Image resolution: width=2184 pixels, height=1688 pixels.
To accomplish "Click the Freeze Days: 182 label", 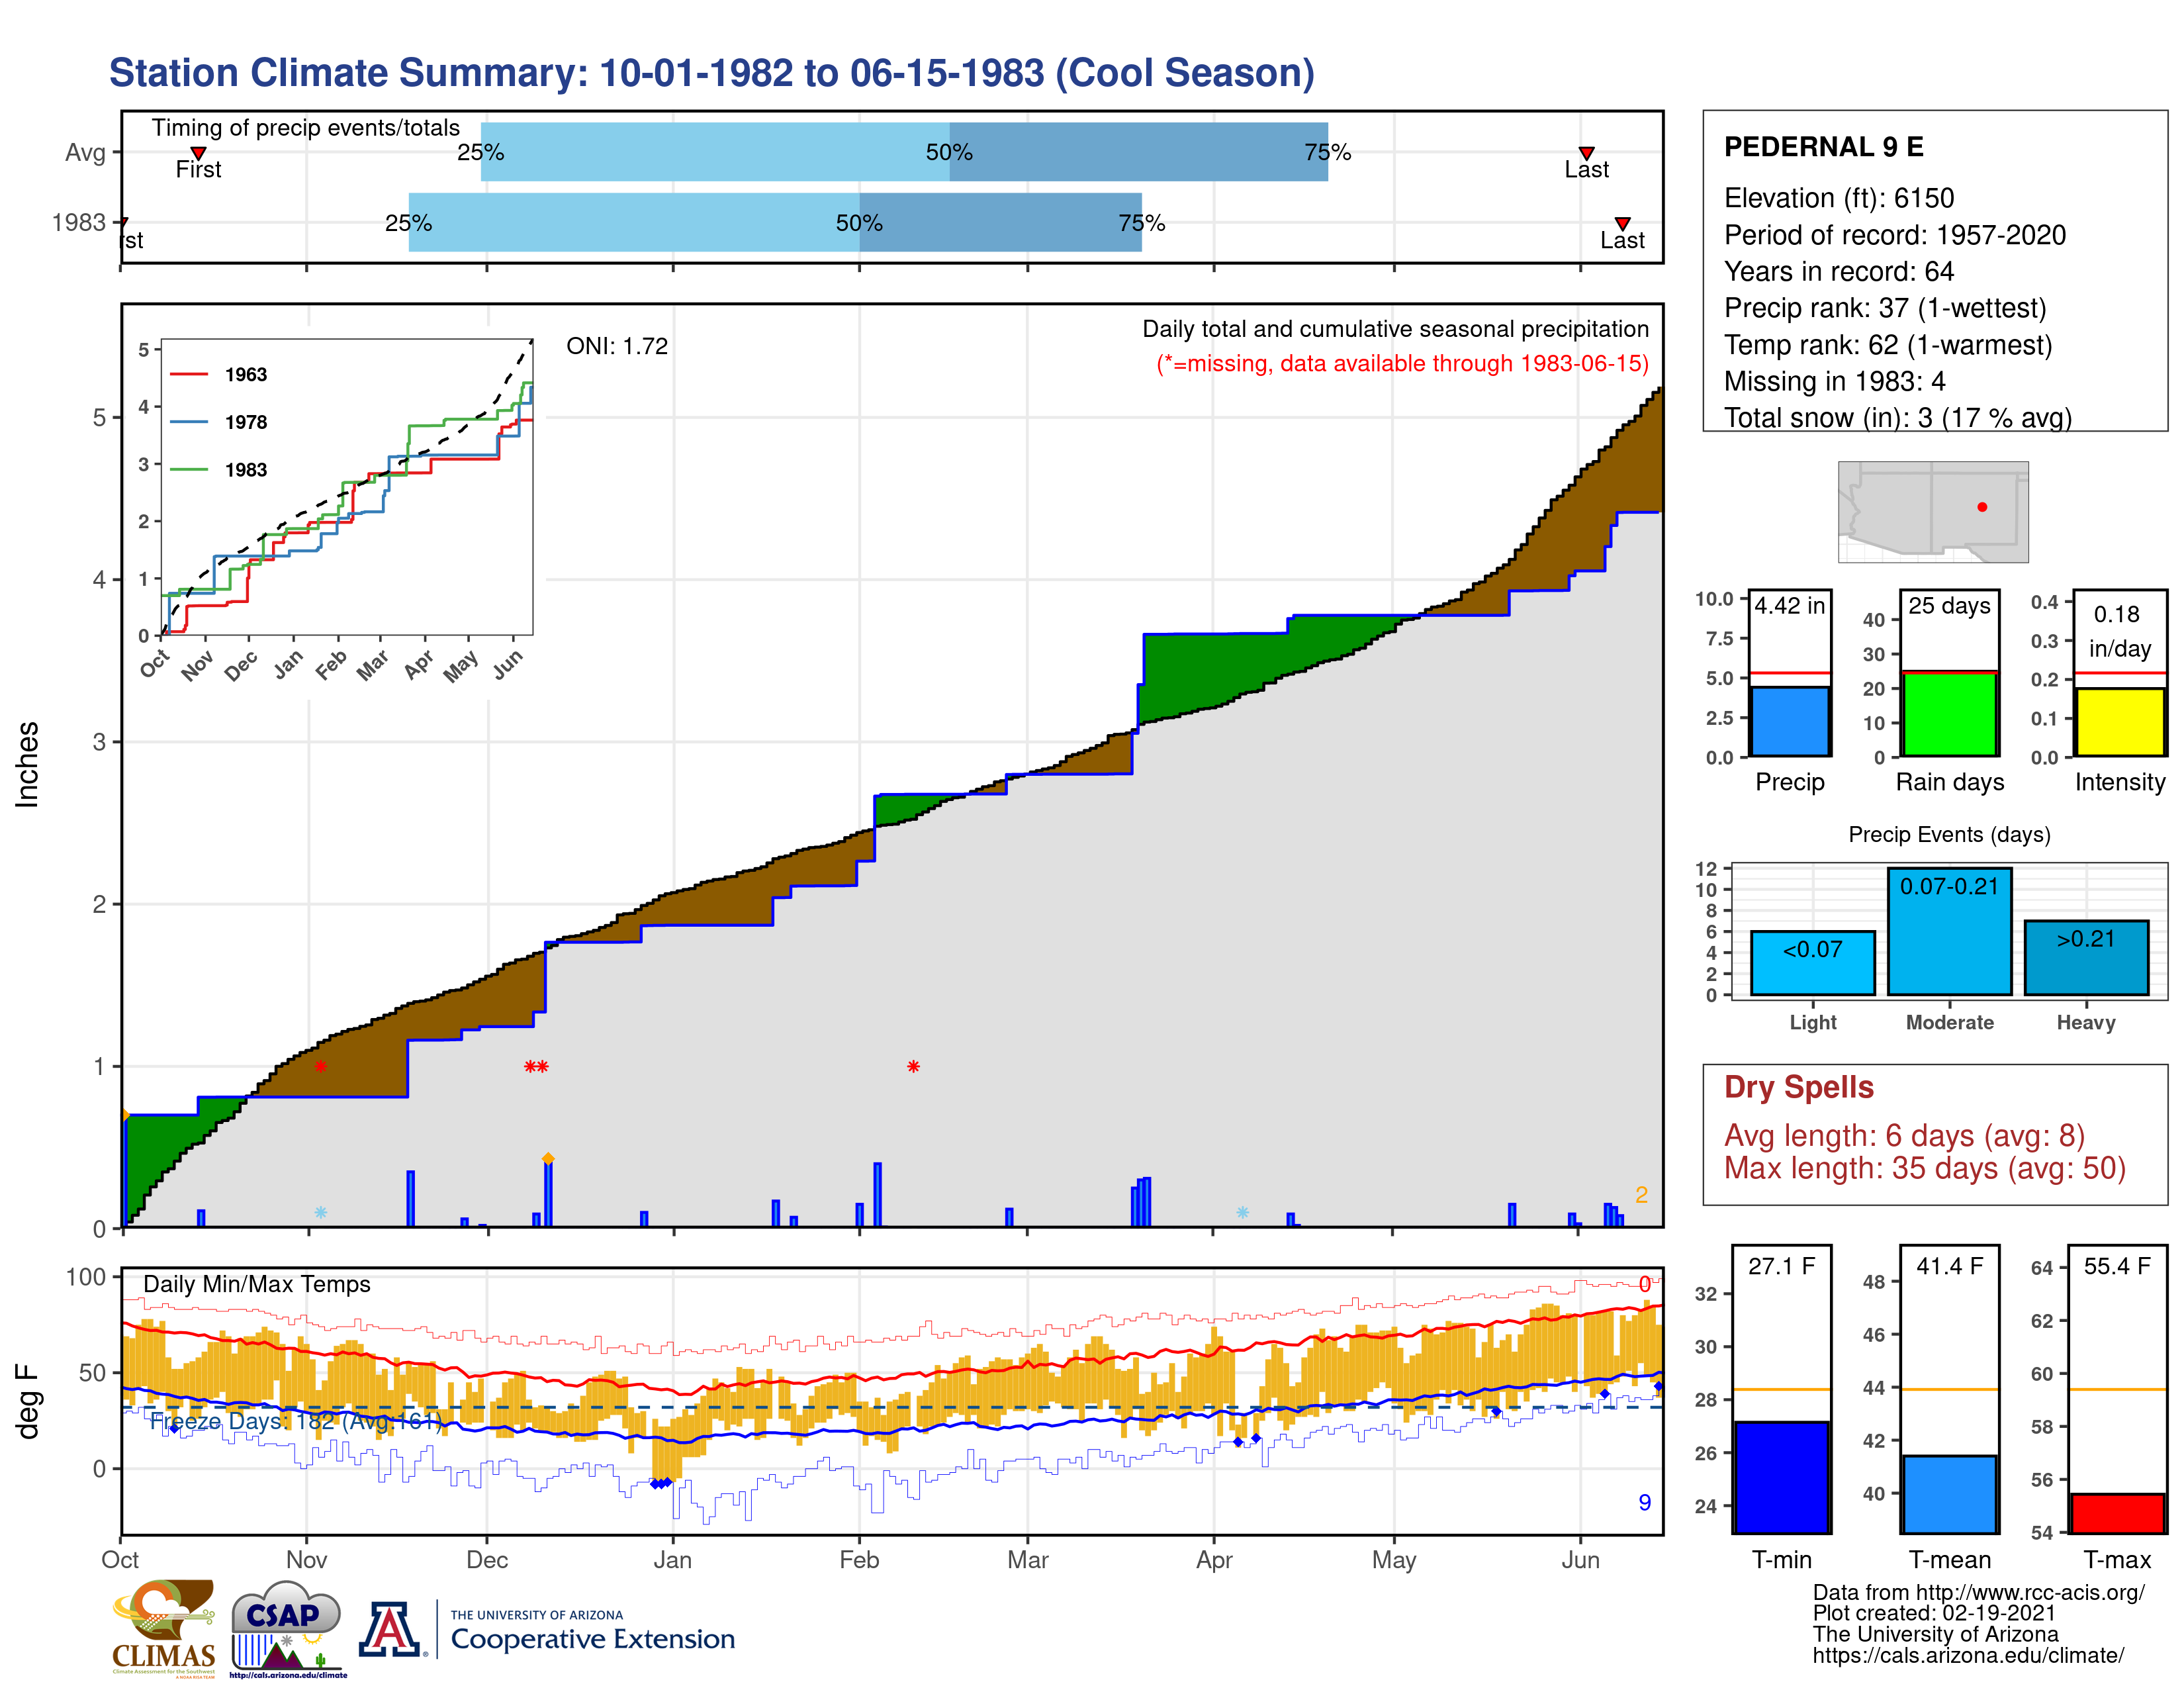I will tap(296, 1421).
